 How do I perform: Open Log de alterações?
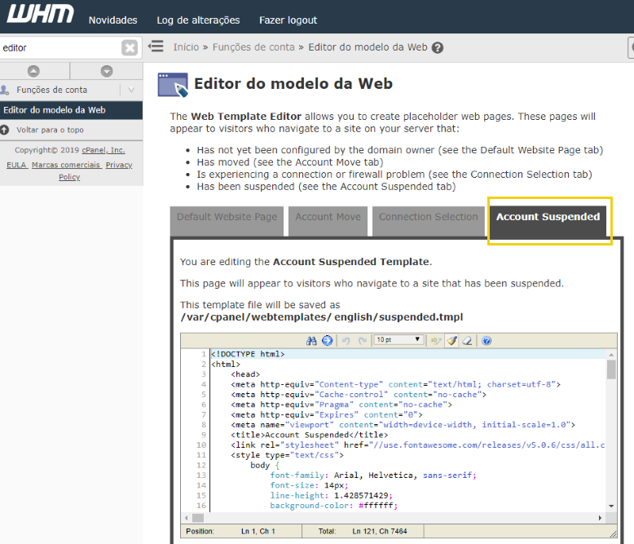(198, 20)
